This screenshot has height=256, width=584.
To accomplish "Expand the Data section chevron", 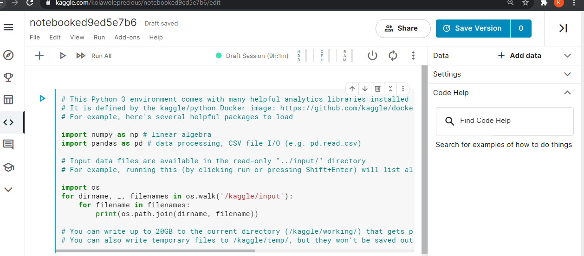I will [567, 56].
